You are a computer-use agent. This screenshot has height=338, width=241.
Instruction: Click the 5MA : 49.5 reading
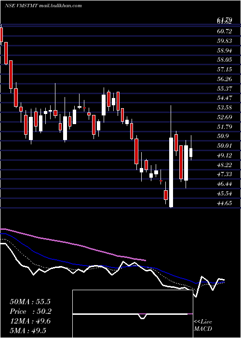tap(28, 331)
